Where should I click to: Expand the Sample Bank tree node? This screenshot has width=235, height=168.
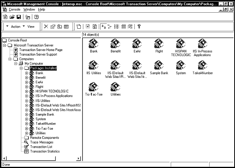pos(27,114)
